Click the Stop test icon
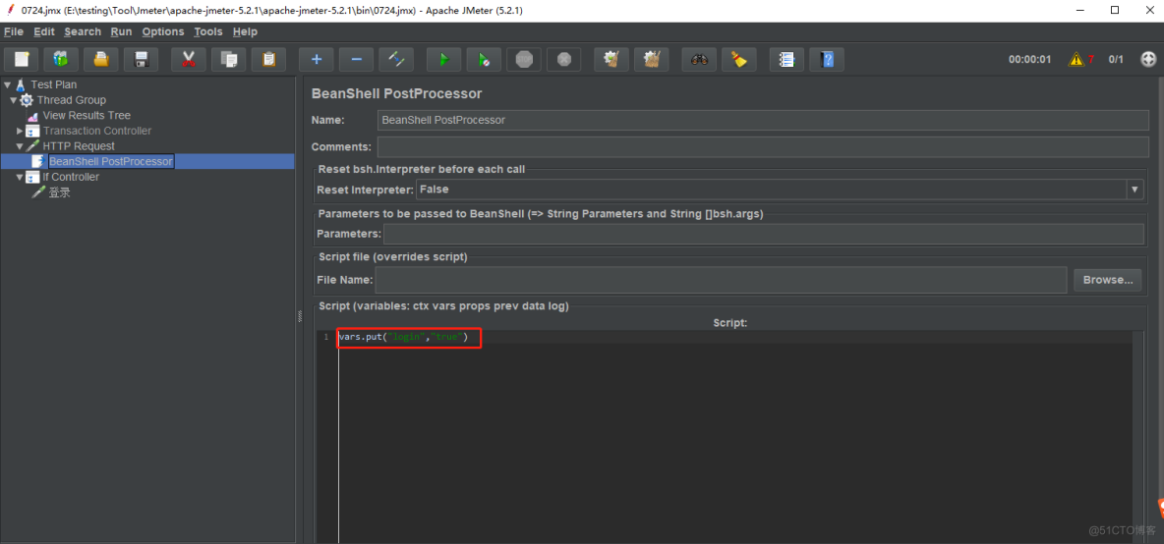 pos(524,59)
